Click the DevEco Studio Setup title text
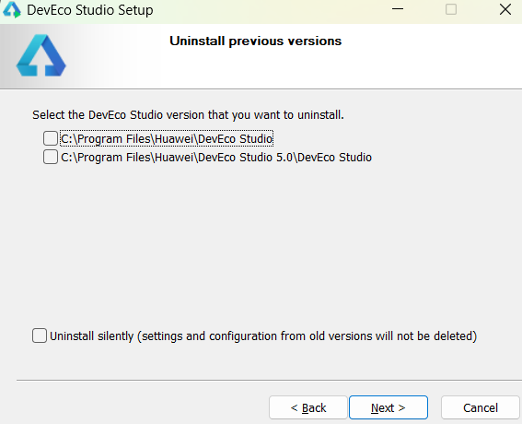Image resolution: width=522 pixels, height=424 pixels. click(90, 10)
